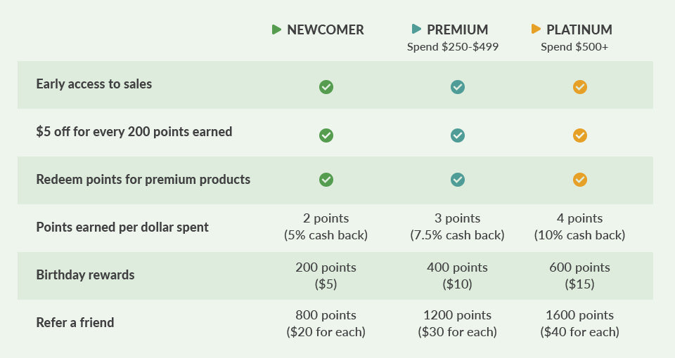This screenshot has width=675, height=358.
Task: Click Newcomer checkmark for Early access to sales
Action: click(x=326, y=87)
